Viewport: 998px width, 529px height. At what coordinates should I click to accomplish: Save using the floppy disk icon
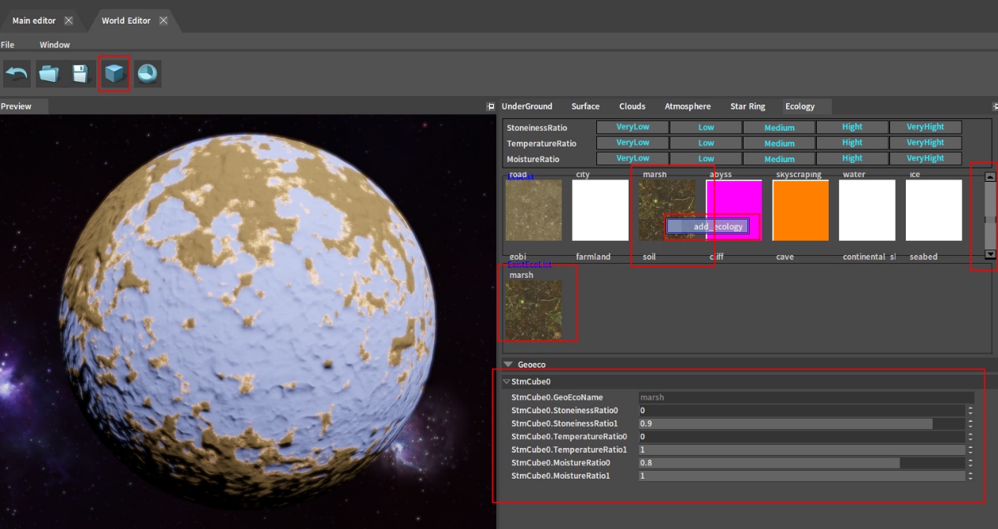pyautogui.click(x=80, y=74)
